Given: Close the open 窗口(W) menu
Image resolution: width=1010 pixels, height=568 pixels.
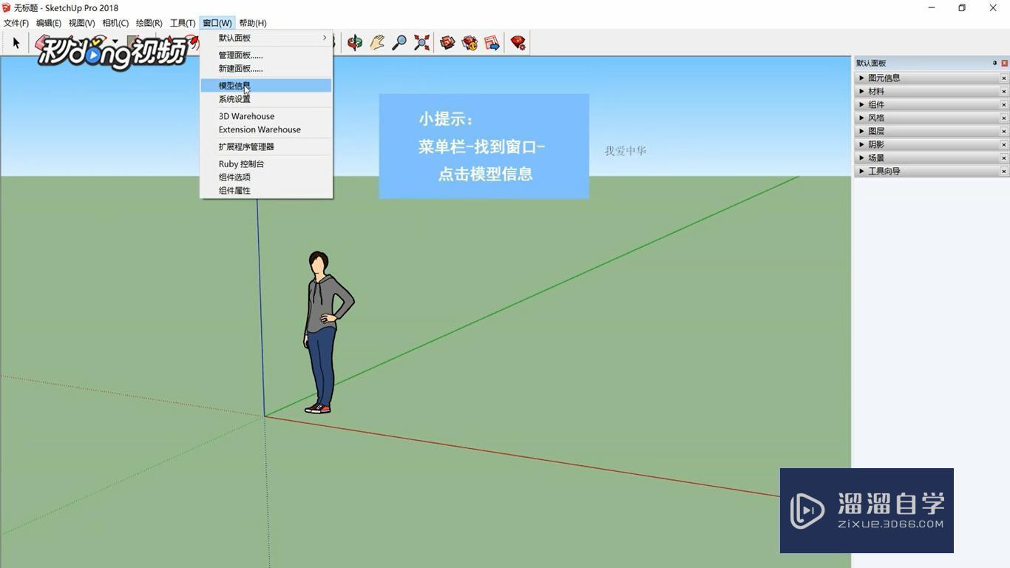Looking at the screenshot, I should [217, 23].
